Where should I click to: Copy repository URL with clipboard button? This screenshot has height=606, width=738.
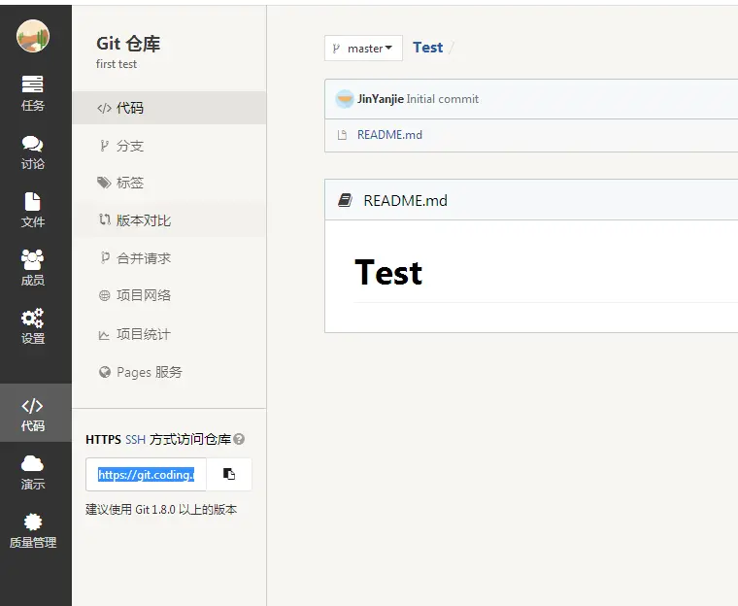tap(229, 474)
